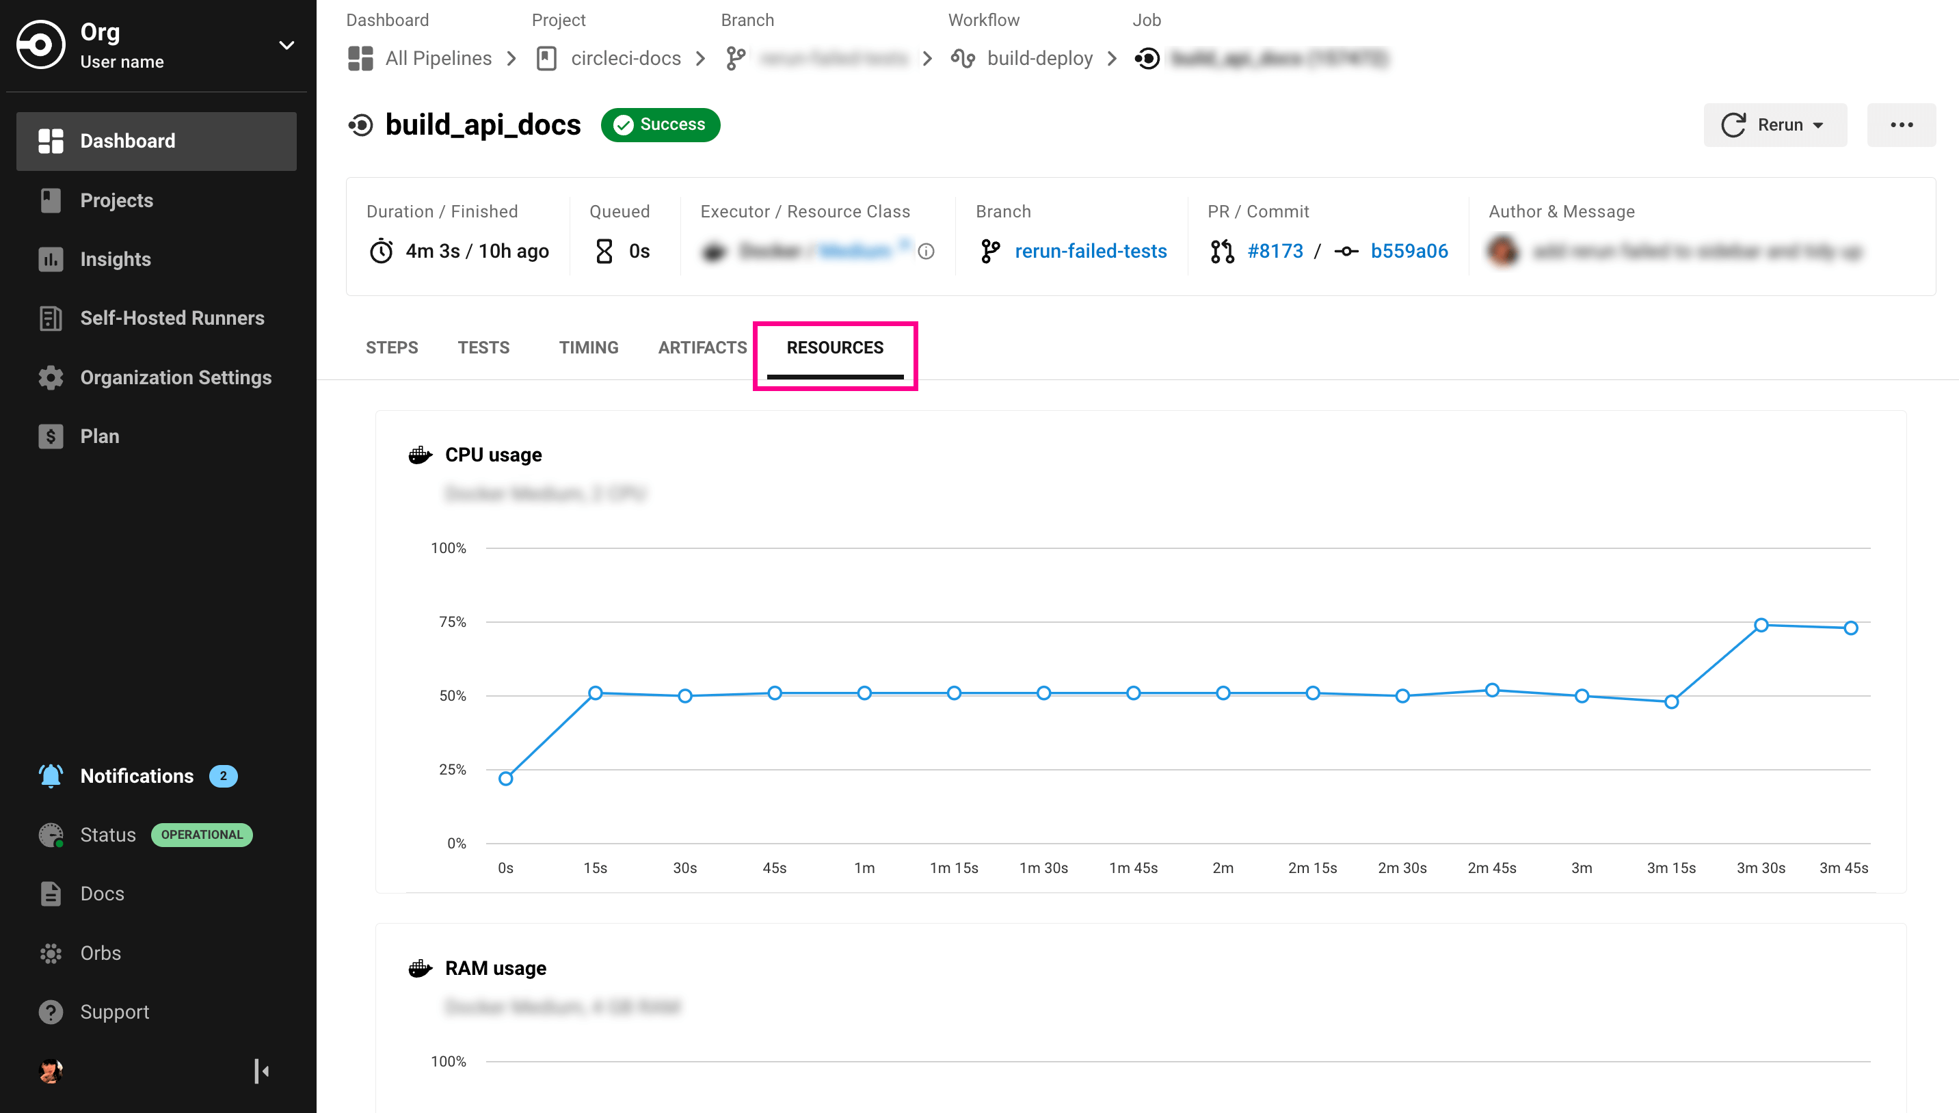Click the Organization Settings icon
Viewport: 1959px width, 1113px height.
point(49,377)
